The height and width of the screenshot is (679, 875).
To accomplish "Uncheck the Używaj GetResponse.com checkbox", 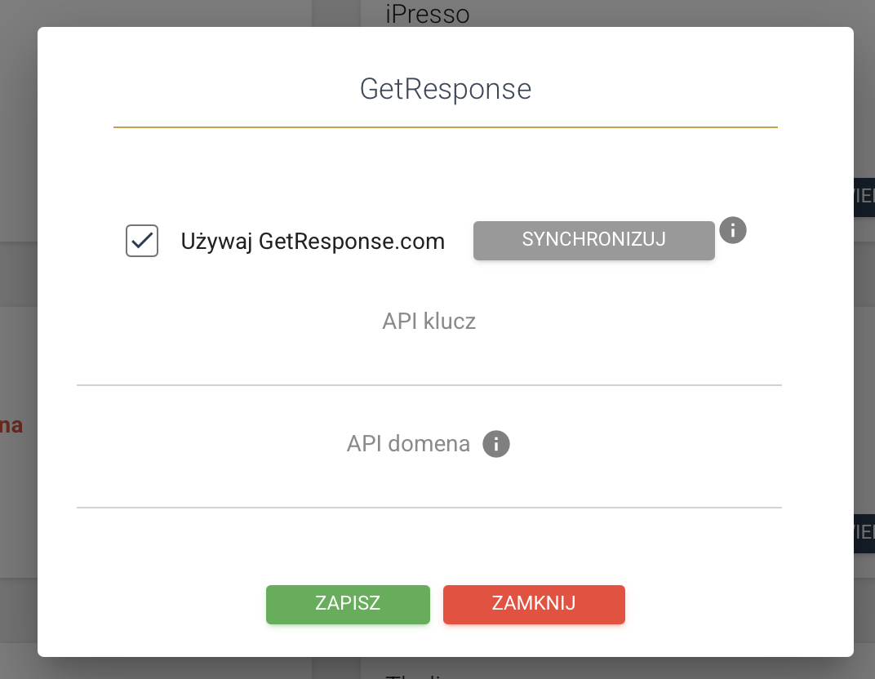I will click(x=142, y=241).
